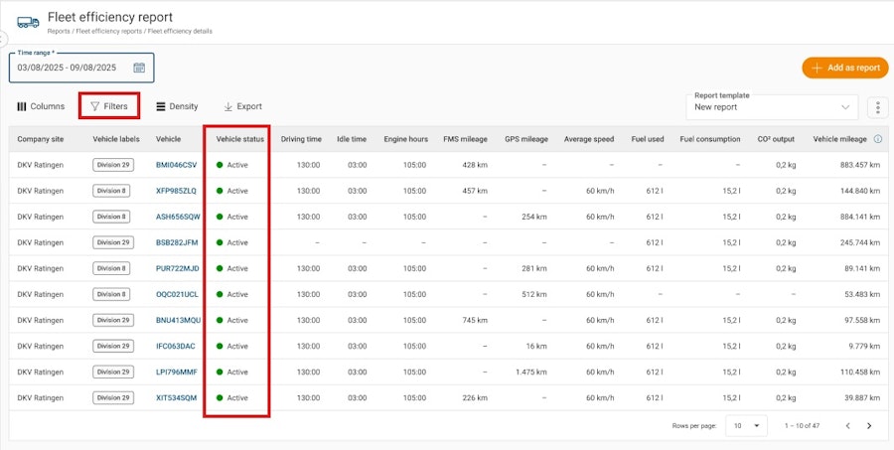The height and width of the screenshot is (450, 894).
Task: Open vehicle PUR722MJD link
Action: [x=178, y=268]
